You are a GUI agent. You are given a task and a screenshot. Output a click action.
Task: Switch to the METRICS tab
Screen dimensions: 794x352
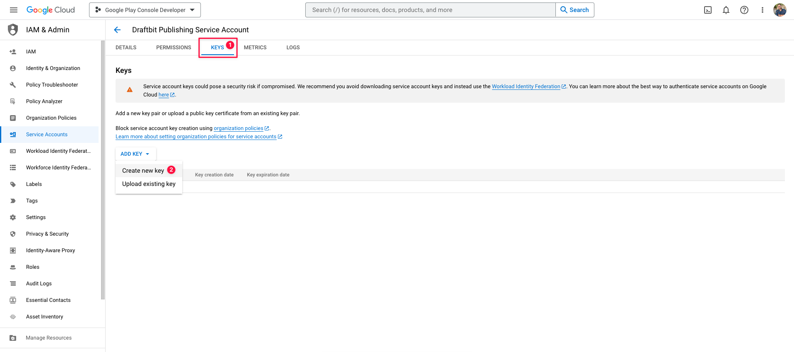click(x=255, y=48)
